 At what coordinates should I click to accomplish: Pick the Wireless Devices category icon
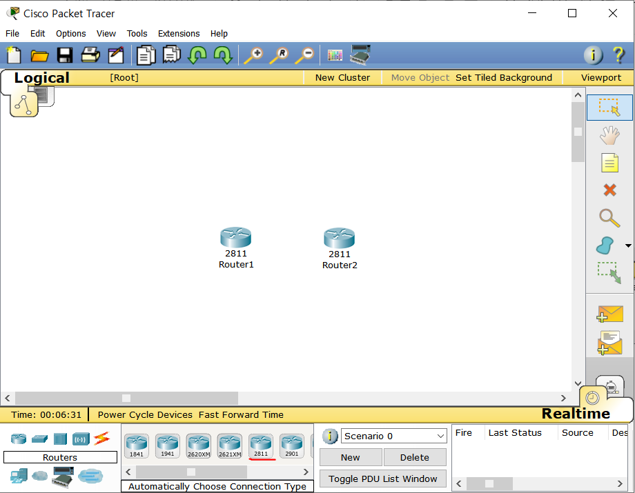pyautogui.click(x=81, y=439)
